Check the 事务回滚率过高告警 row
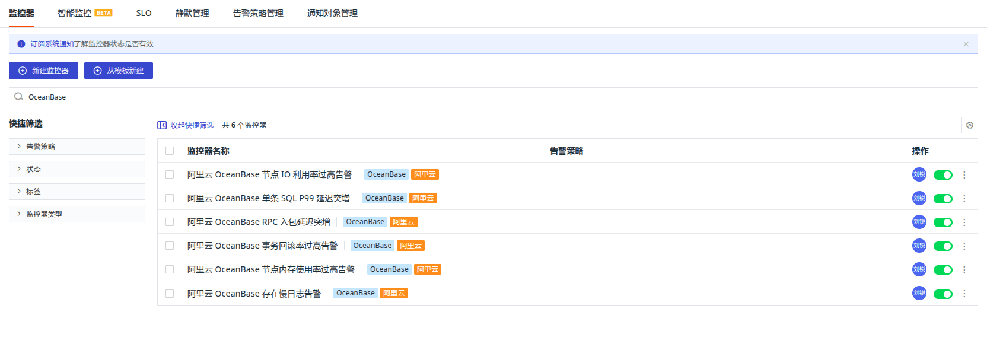The height and width of the screenshot is (350, 987). 170,246
